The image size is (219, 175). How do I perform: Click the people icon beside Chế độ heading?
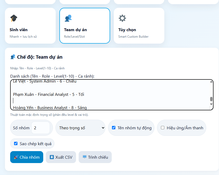[13, 57]
